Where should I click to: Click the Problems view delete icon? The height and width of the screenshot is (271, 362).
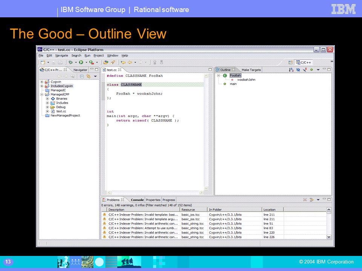305,200
